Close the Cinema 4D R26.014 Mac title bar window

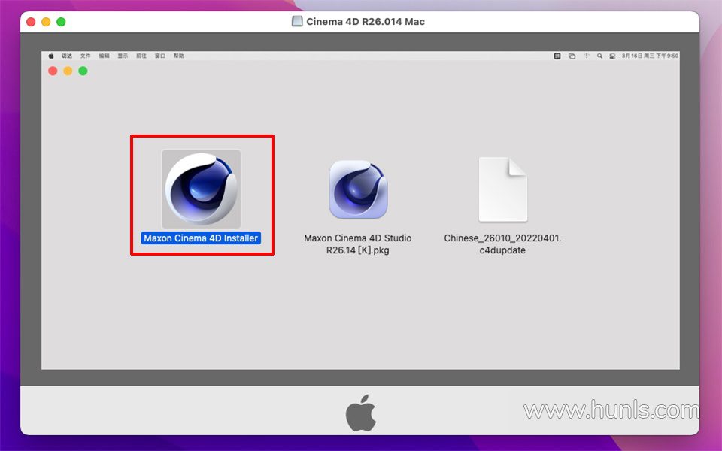click(x=31, y=22)
